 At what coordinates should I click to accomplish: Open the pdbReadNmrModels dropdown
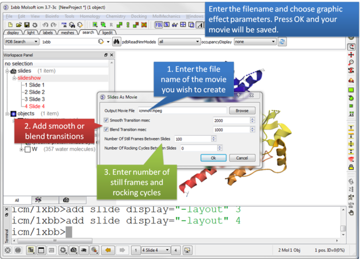click(x=178, y=42)
